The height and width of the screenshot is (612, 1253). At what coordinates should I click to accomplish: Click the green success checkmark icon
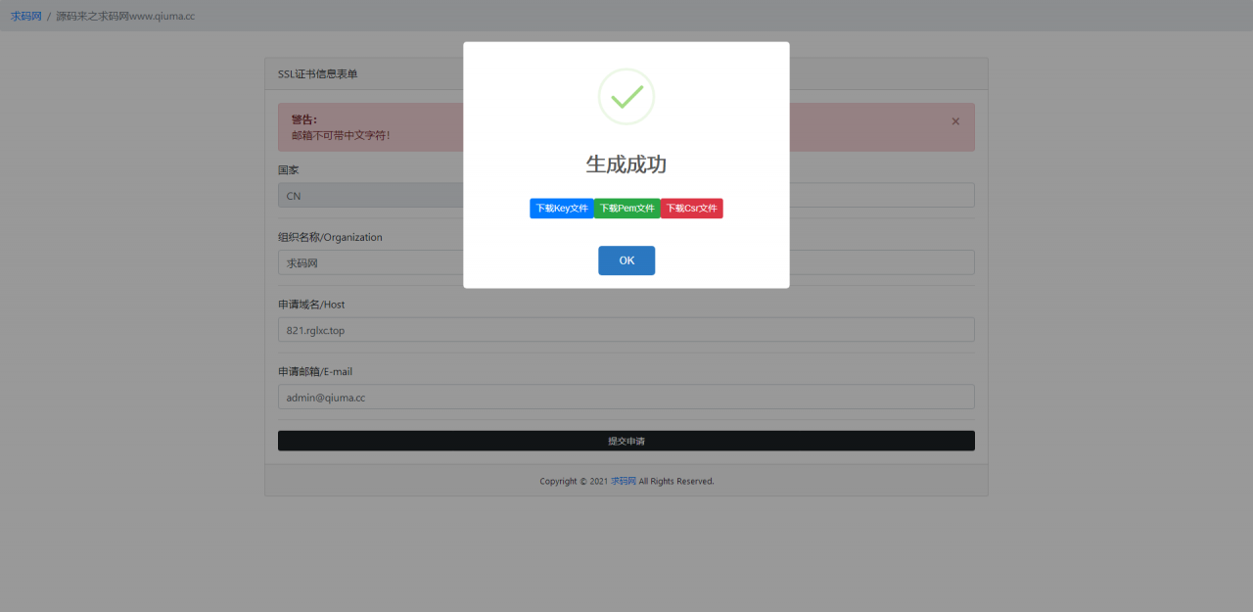click(626, 97)
